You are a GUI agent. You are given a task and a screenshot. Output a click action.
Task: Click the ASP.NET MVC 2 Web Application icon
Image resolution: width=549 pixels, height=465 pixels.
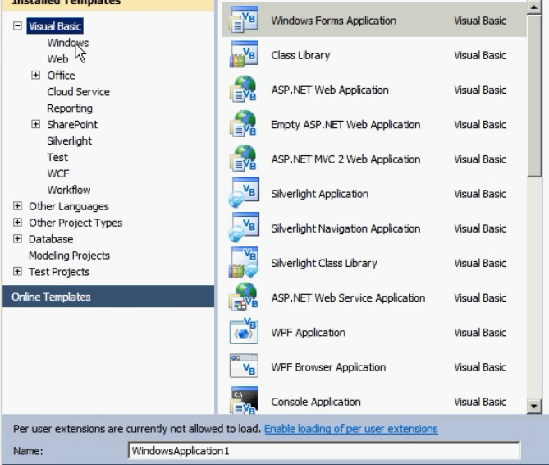coord(244,159)
